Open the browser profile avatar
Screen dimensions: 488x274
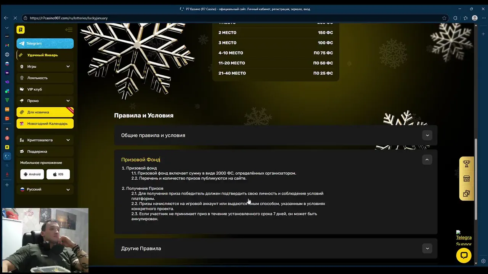point(475,18)
